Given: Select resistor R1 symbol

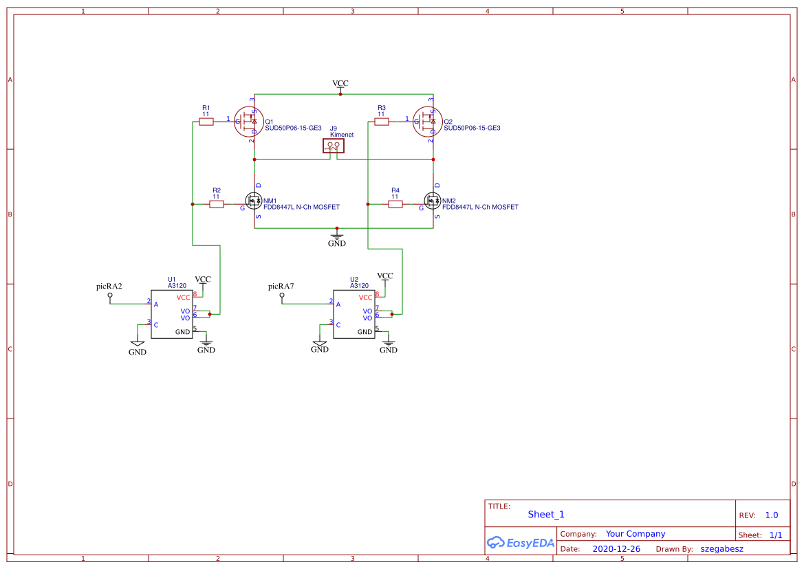Looking at the screenshot, I should pyautogui.click(x=206, y=122).
